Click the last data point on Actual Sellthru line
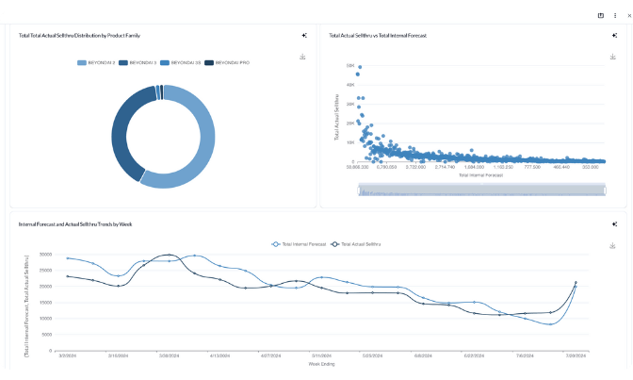 coord(576,283)
